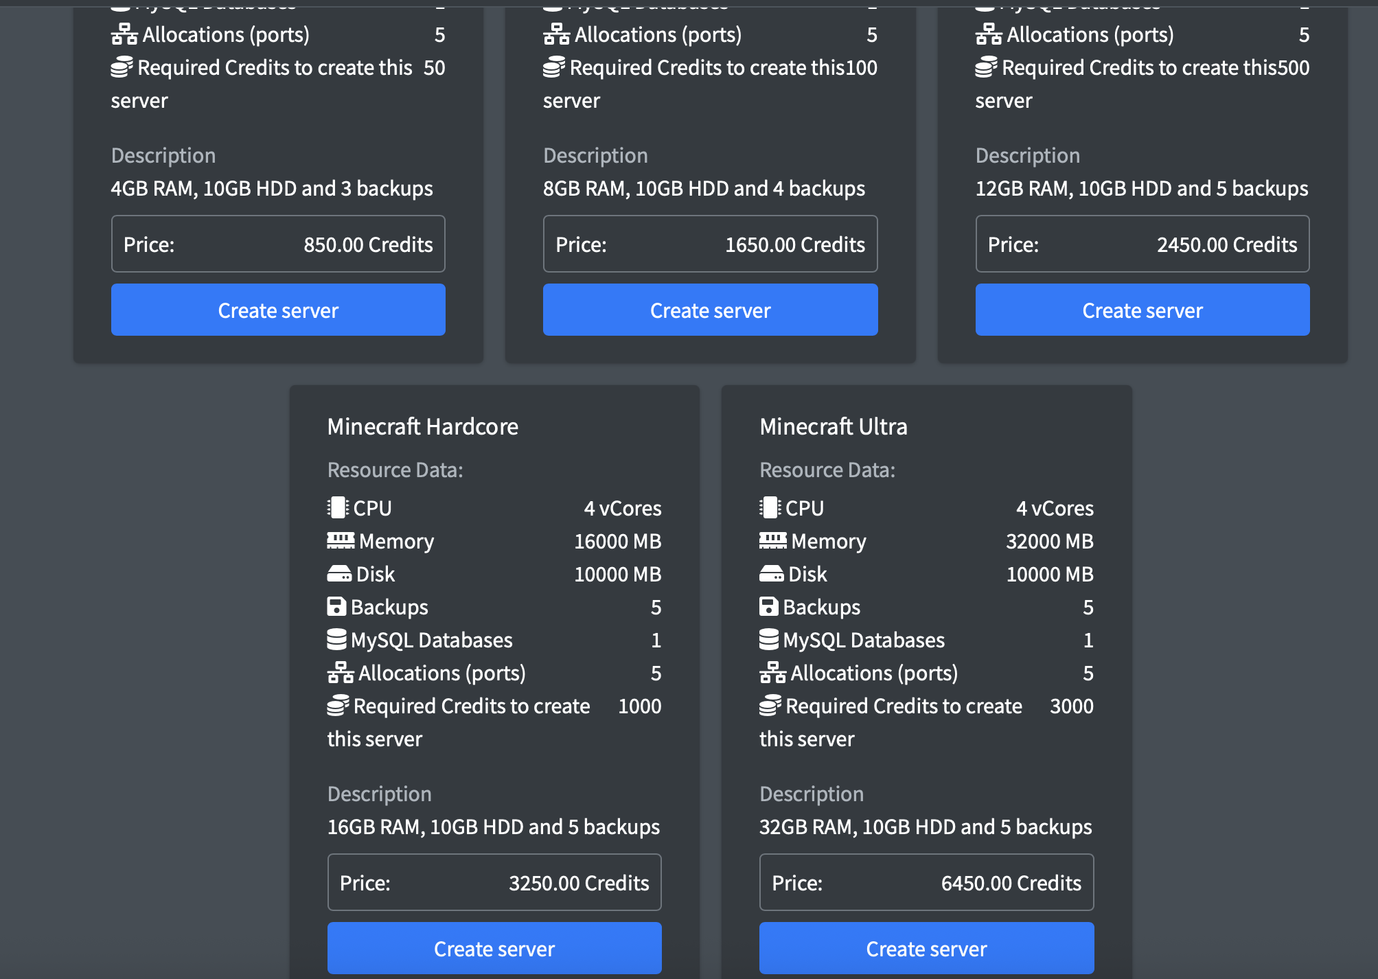Click the CPU icon in Minecraft Hardcore
1378x979 pixels.
pyautogui.click(x=338, y=508)
